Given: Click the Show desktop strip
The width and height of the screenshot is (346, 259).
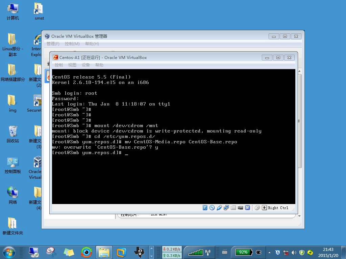Looking at the screenshot, I should 344,252.
